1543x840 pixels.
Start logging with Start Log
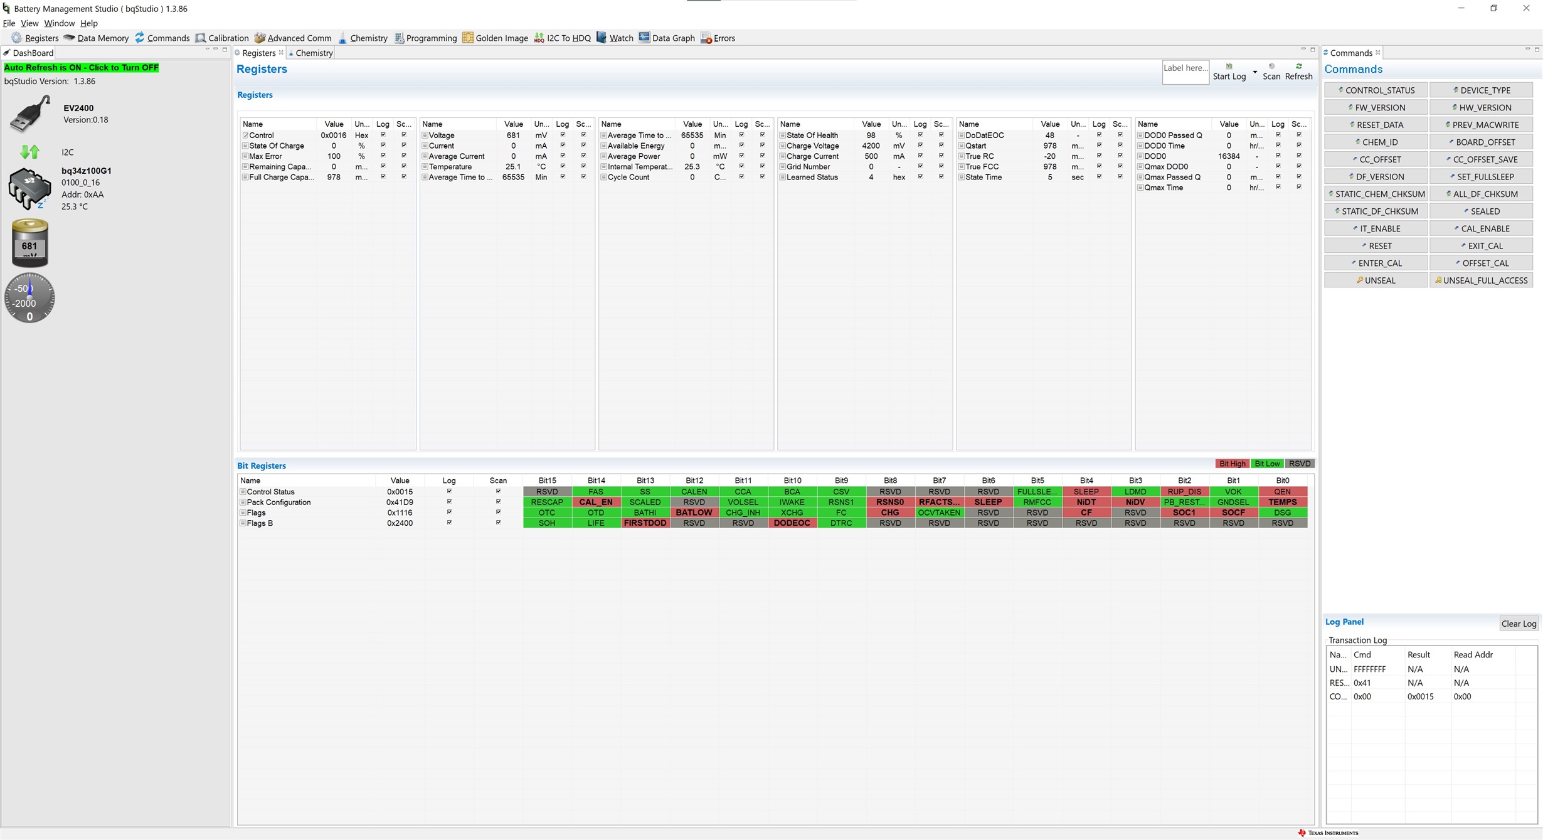click(x=1229, y=72)
